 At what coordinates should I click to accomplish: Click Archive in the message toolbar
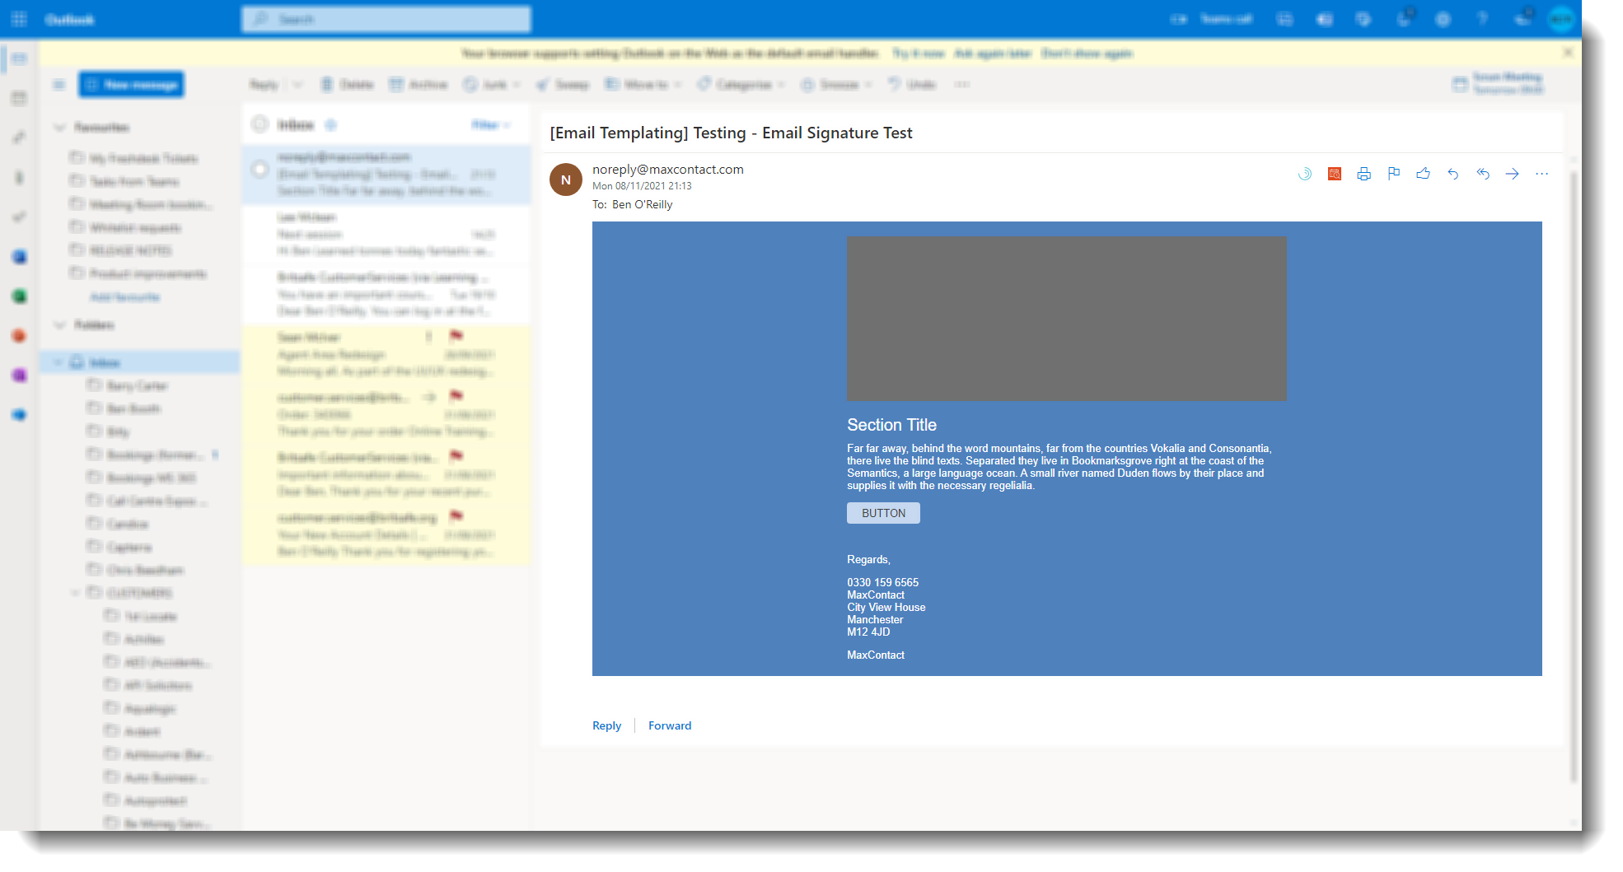point(419,85)
